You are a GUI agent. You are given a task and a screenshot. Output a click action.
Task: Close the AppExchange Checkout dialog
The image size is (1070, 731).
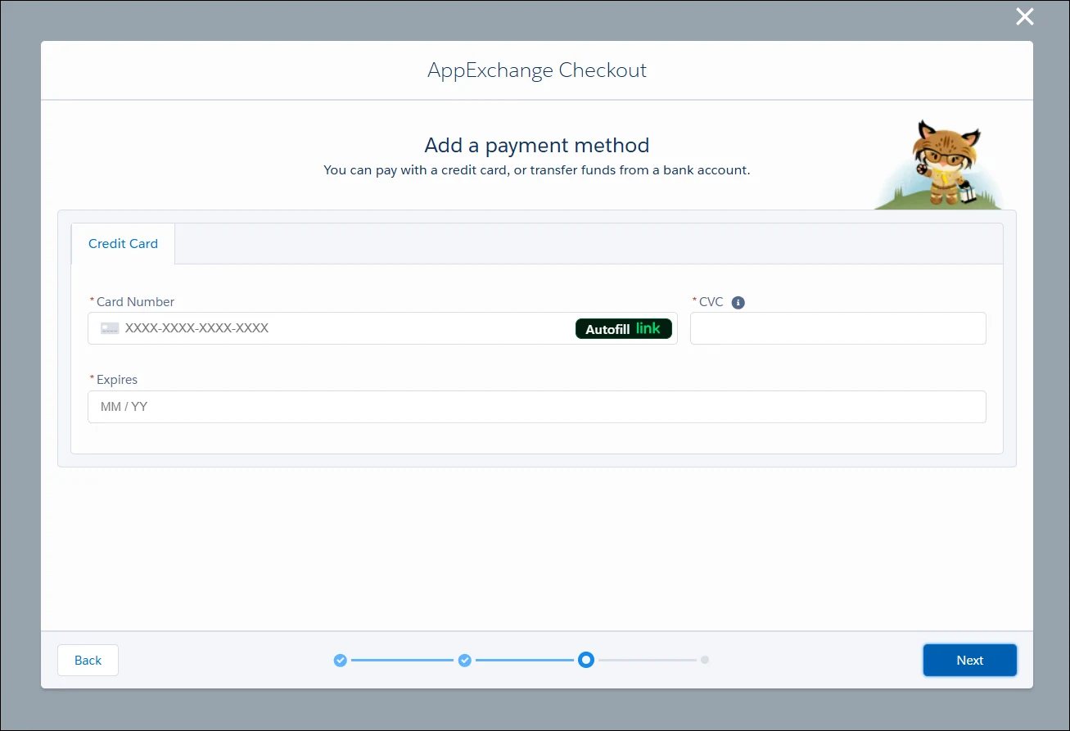click(x=1025, y=16)
